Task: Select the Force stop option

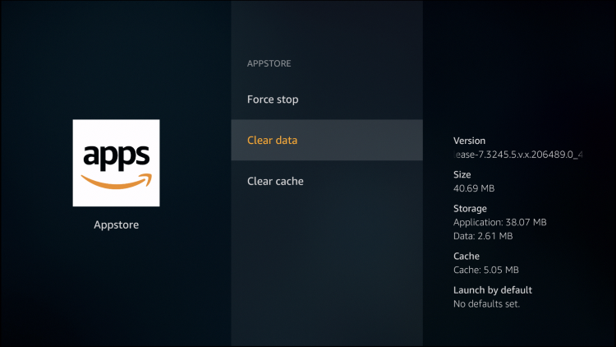Action: (x=327, y=99)
